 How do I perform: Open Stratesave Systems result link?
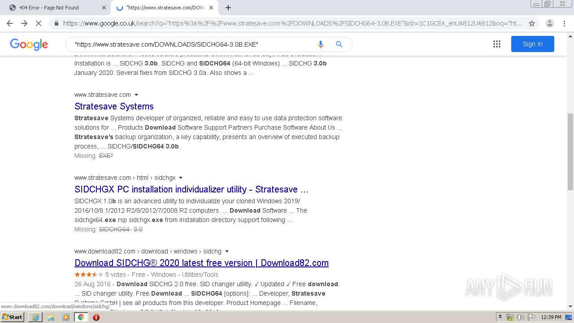pyautogui.click(x=114, y=106)
